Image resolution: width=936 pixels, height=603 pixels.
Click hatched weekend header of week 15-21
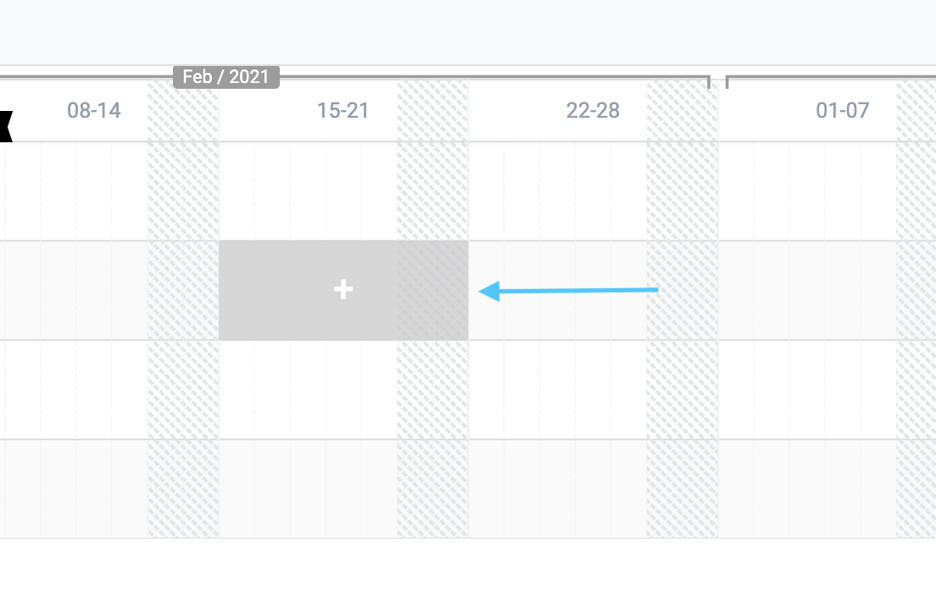[432, 111]
